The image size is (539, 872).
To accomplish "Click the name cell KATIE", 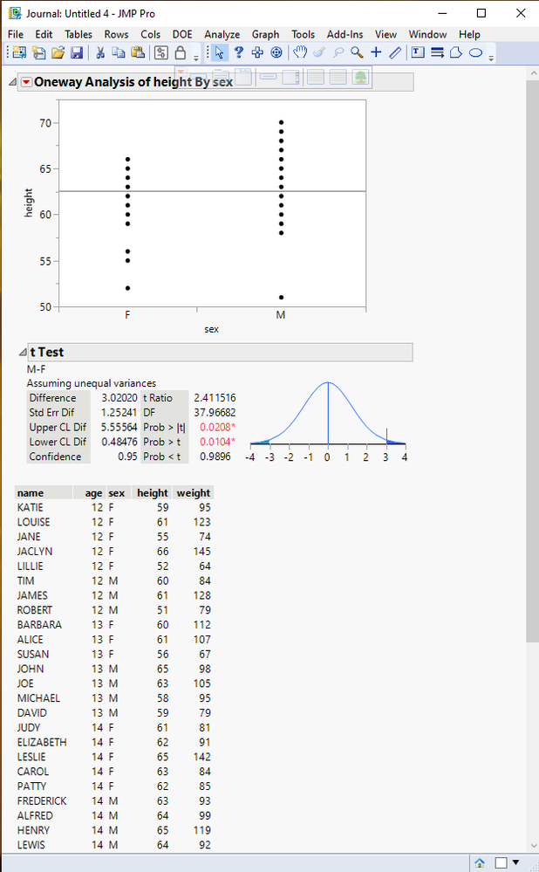I will [30, 508].
